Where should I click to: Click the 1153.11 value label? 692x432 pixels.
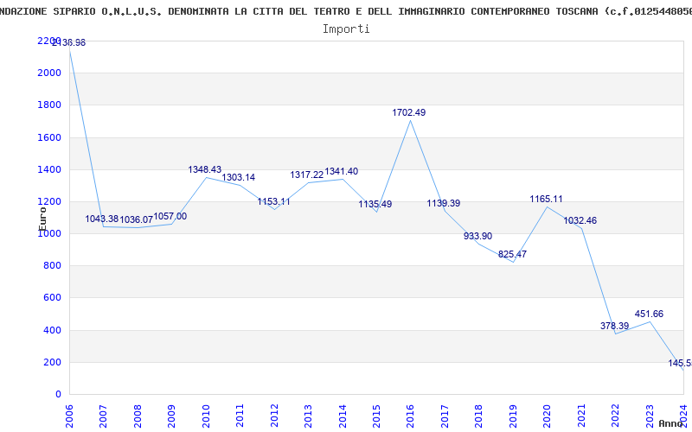point(274,201)
